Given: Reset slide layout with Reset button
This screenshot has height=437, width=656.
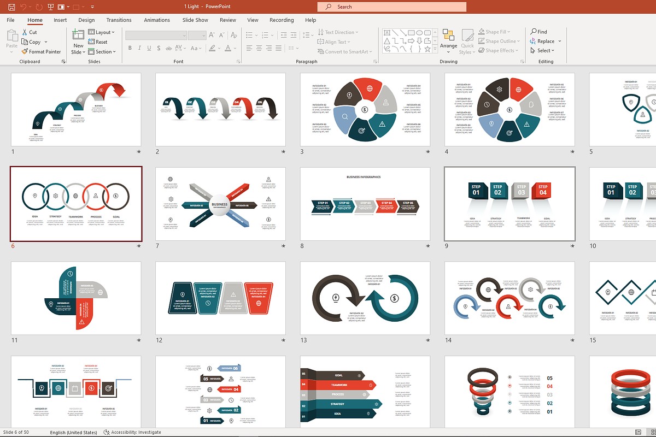Looking at the screenshot, I should click(x=98, y=42).
